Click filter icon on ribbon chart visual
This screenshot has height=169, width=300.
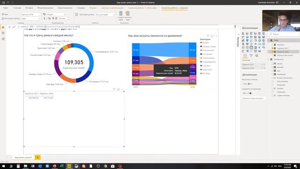pos(208,36)
